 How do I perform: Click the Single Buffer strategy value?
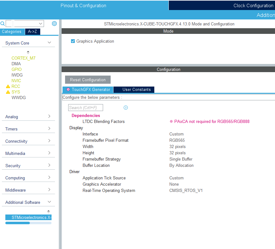(181, 159)
